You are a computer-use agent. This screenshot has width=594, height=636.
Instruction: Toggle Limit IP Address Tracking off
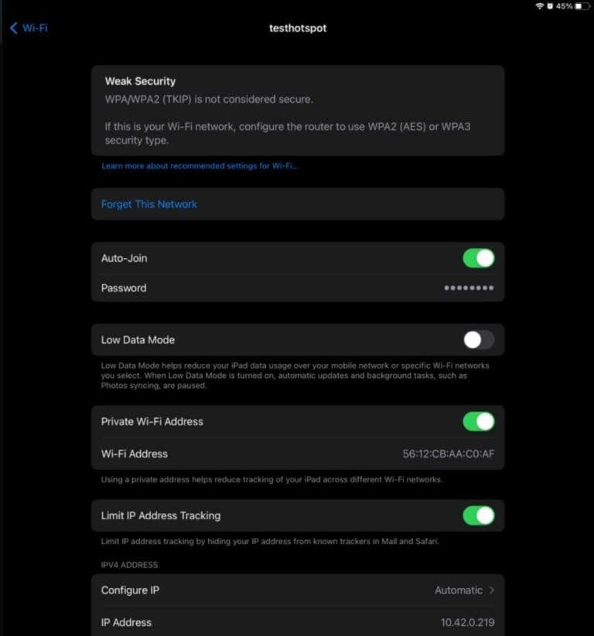coord(479,516)
